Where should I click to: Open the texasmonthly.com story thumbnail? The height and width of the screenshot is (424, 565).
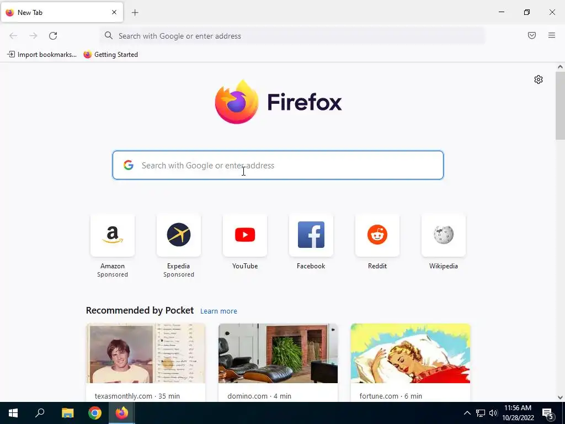tap(146, 353)
